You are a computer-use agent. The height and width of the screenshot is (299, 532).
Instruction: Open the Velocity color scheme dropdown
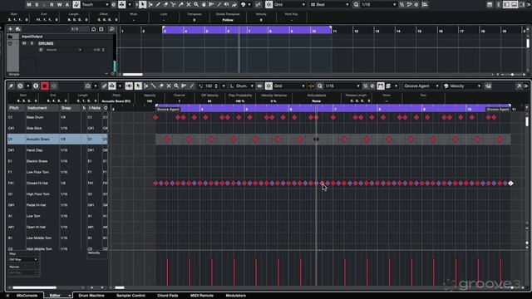pyautogui.click(x=462, y=86)
